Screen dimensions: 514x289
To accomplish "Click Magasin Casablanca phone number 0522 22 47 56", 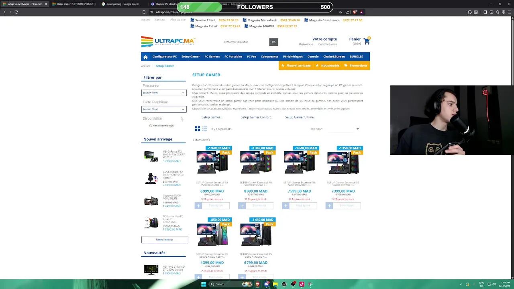I will (x=353, y=20).
